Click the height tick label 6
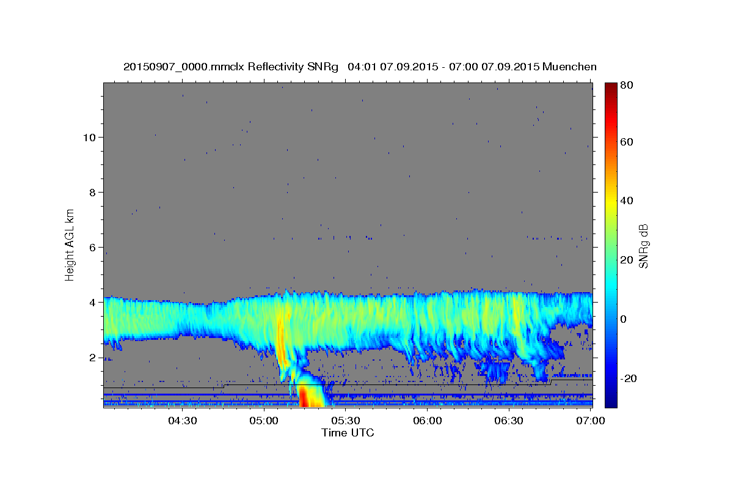Image resolution: width=733 pixels, height=489 pixels. pyautogui.click(x=92, y=247)
